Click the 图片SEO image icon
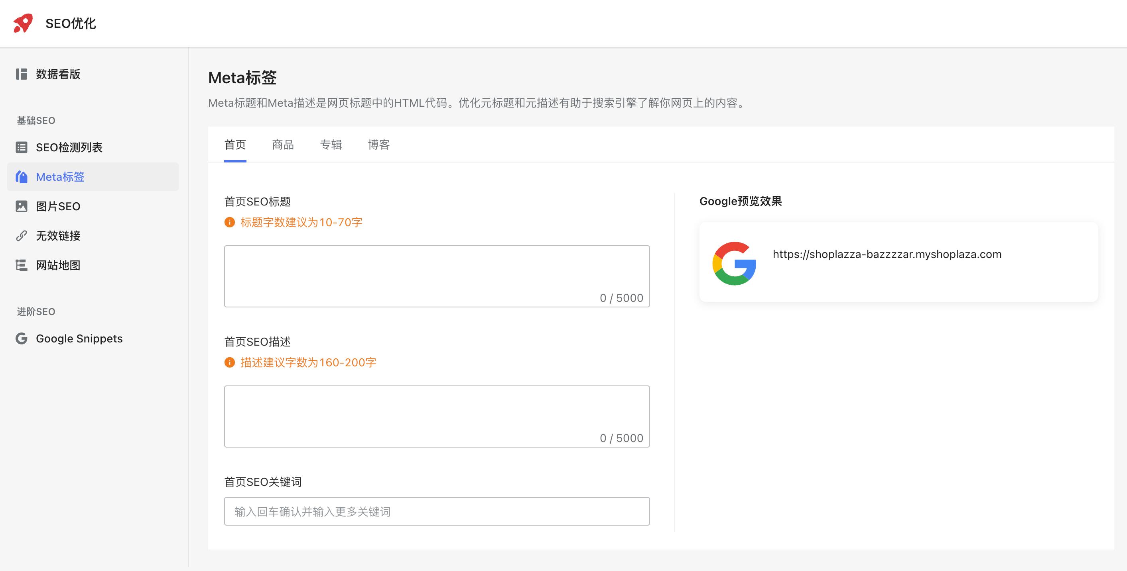This screenshot has width=1127, height=571. tap(22, 206)
